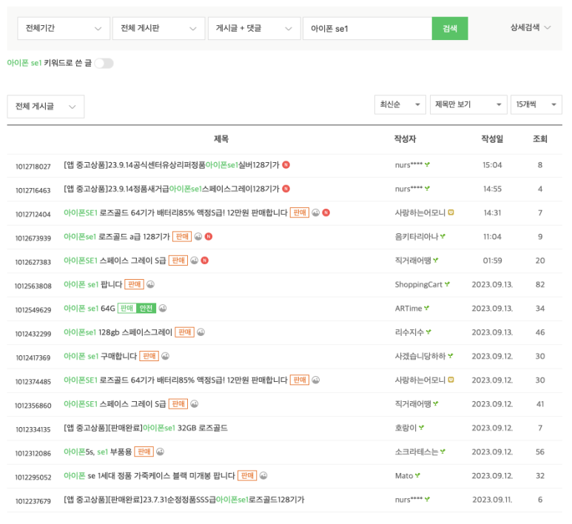572x524 pixels.
Task: Click the green member icon next to Mato
Action: pos(418,475)
